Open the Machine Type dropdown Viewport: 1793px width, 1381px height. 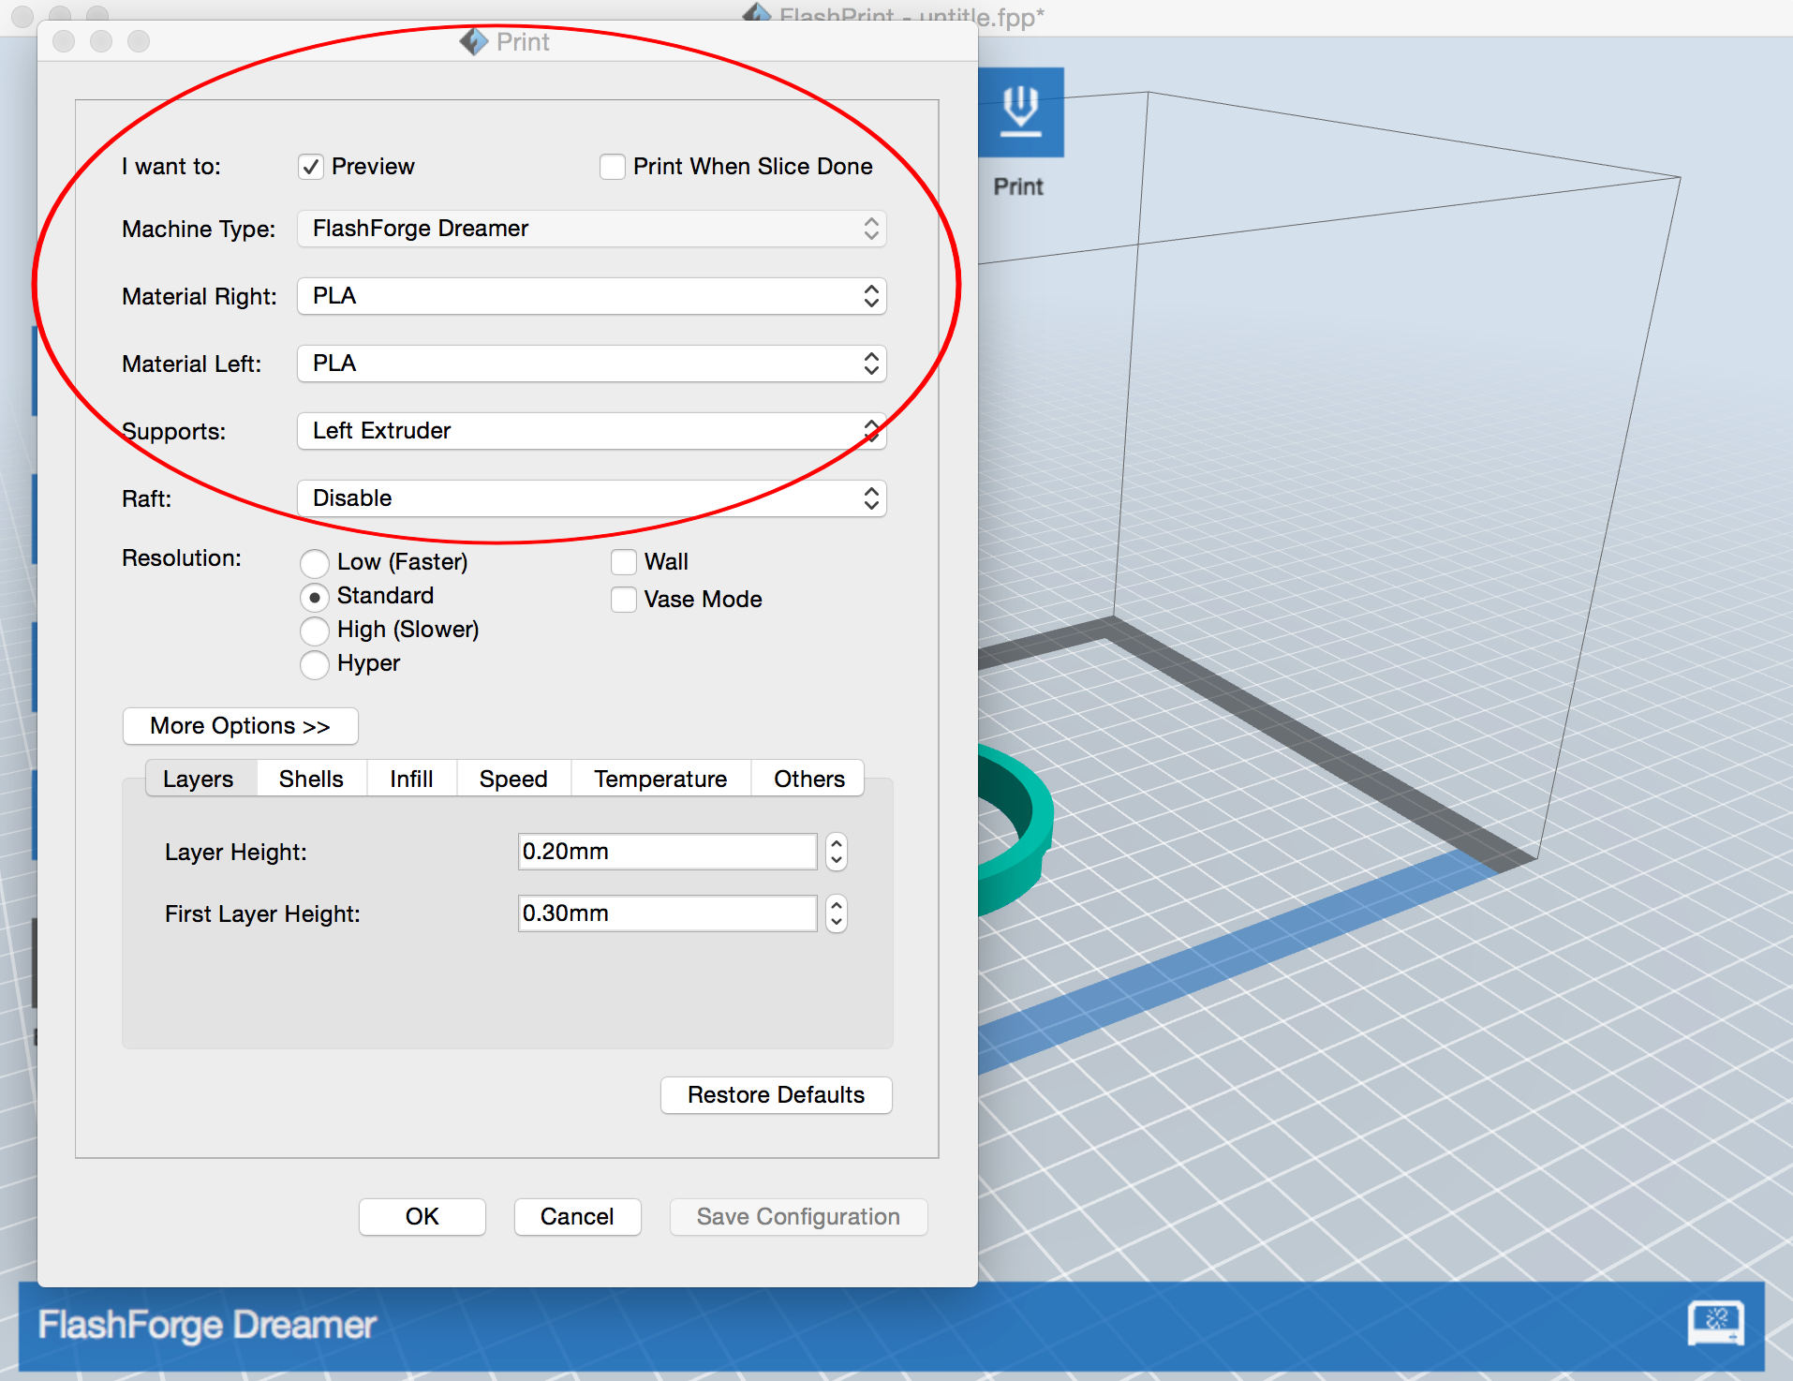coord(591,229)
